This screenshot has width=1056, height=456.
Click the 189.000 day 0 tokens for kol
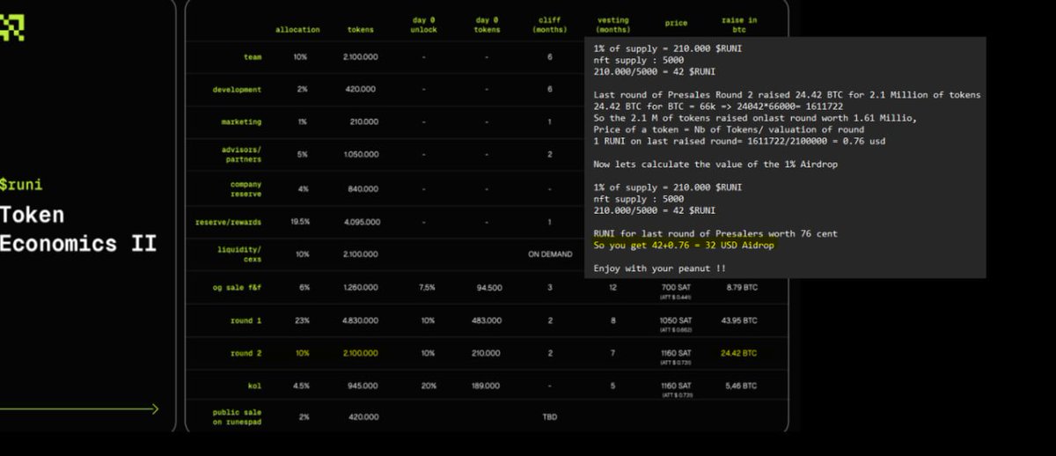tap(487, 386)
